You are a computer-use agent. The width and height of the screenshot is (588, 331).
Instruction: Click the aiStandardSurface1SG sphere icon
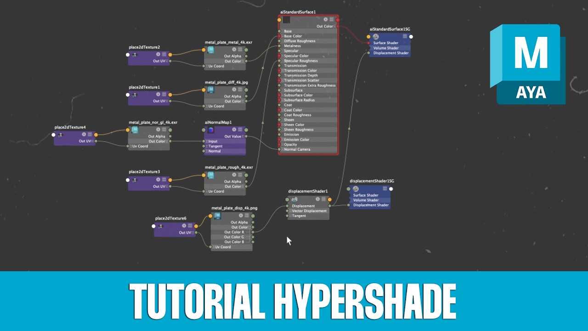pos(375,36)
